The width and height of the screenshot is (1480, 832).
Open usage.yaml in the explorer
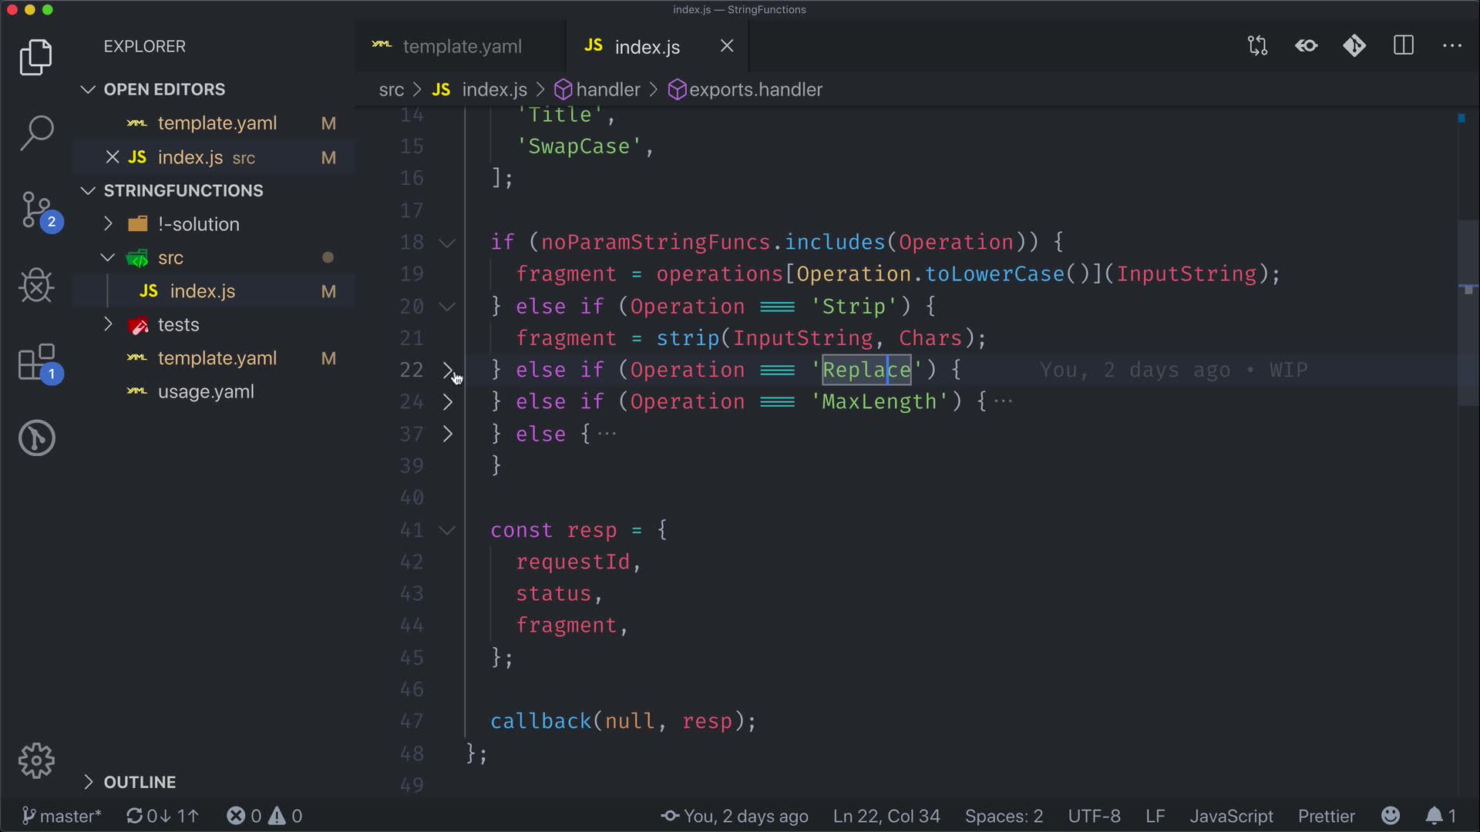tap(206, 392)
